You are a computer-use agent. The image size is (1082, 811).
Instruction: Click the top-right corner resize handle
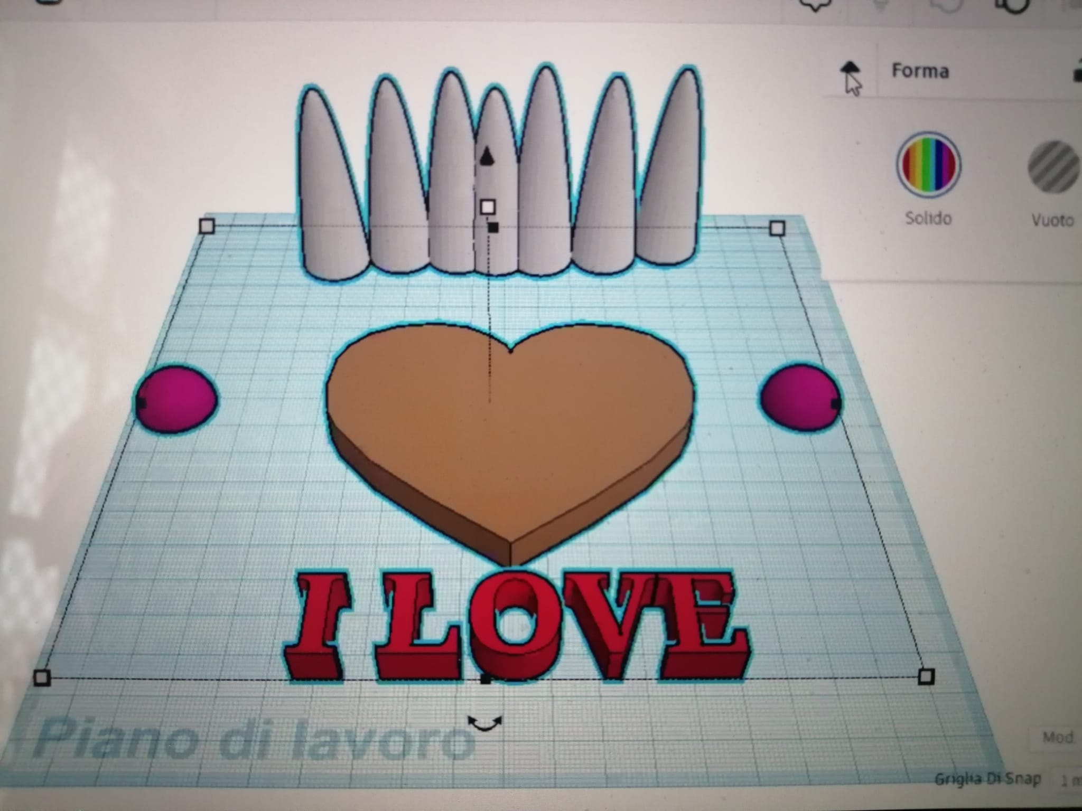[777, 229]
